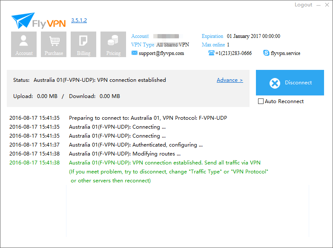This screenshot has height=248, width=333.
Task: Click the Disconnect button
Action: [290, 83]
